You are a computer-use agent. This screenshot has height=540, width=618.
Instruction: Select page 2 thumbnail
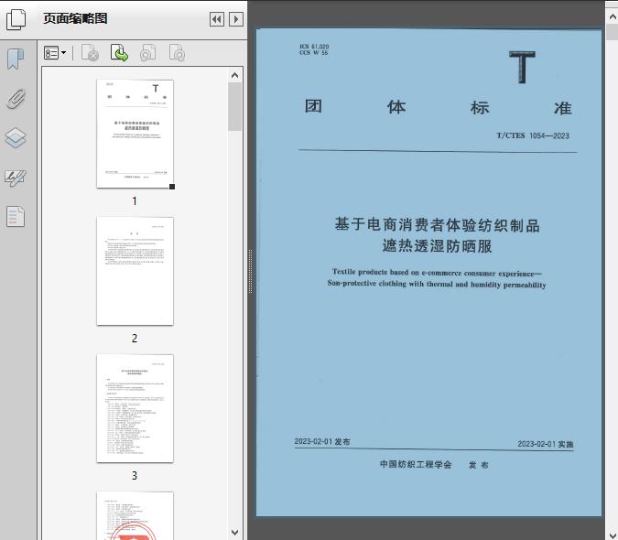coord(135,271)
